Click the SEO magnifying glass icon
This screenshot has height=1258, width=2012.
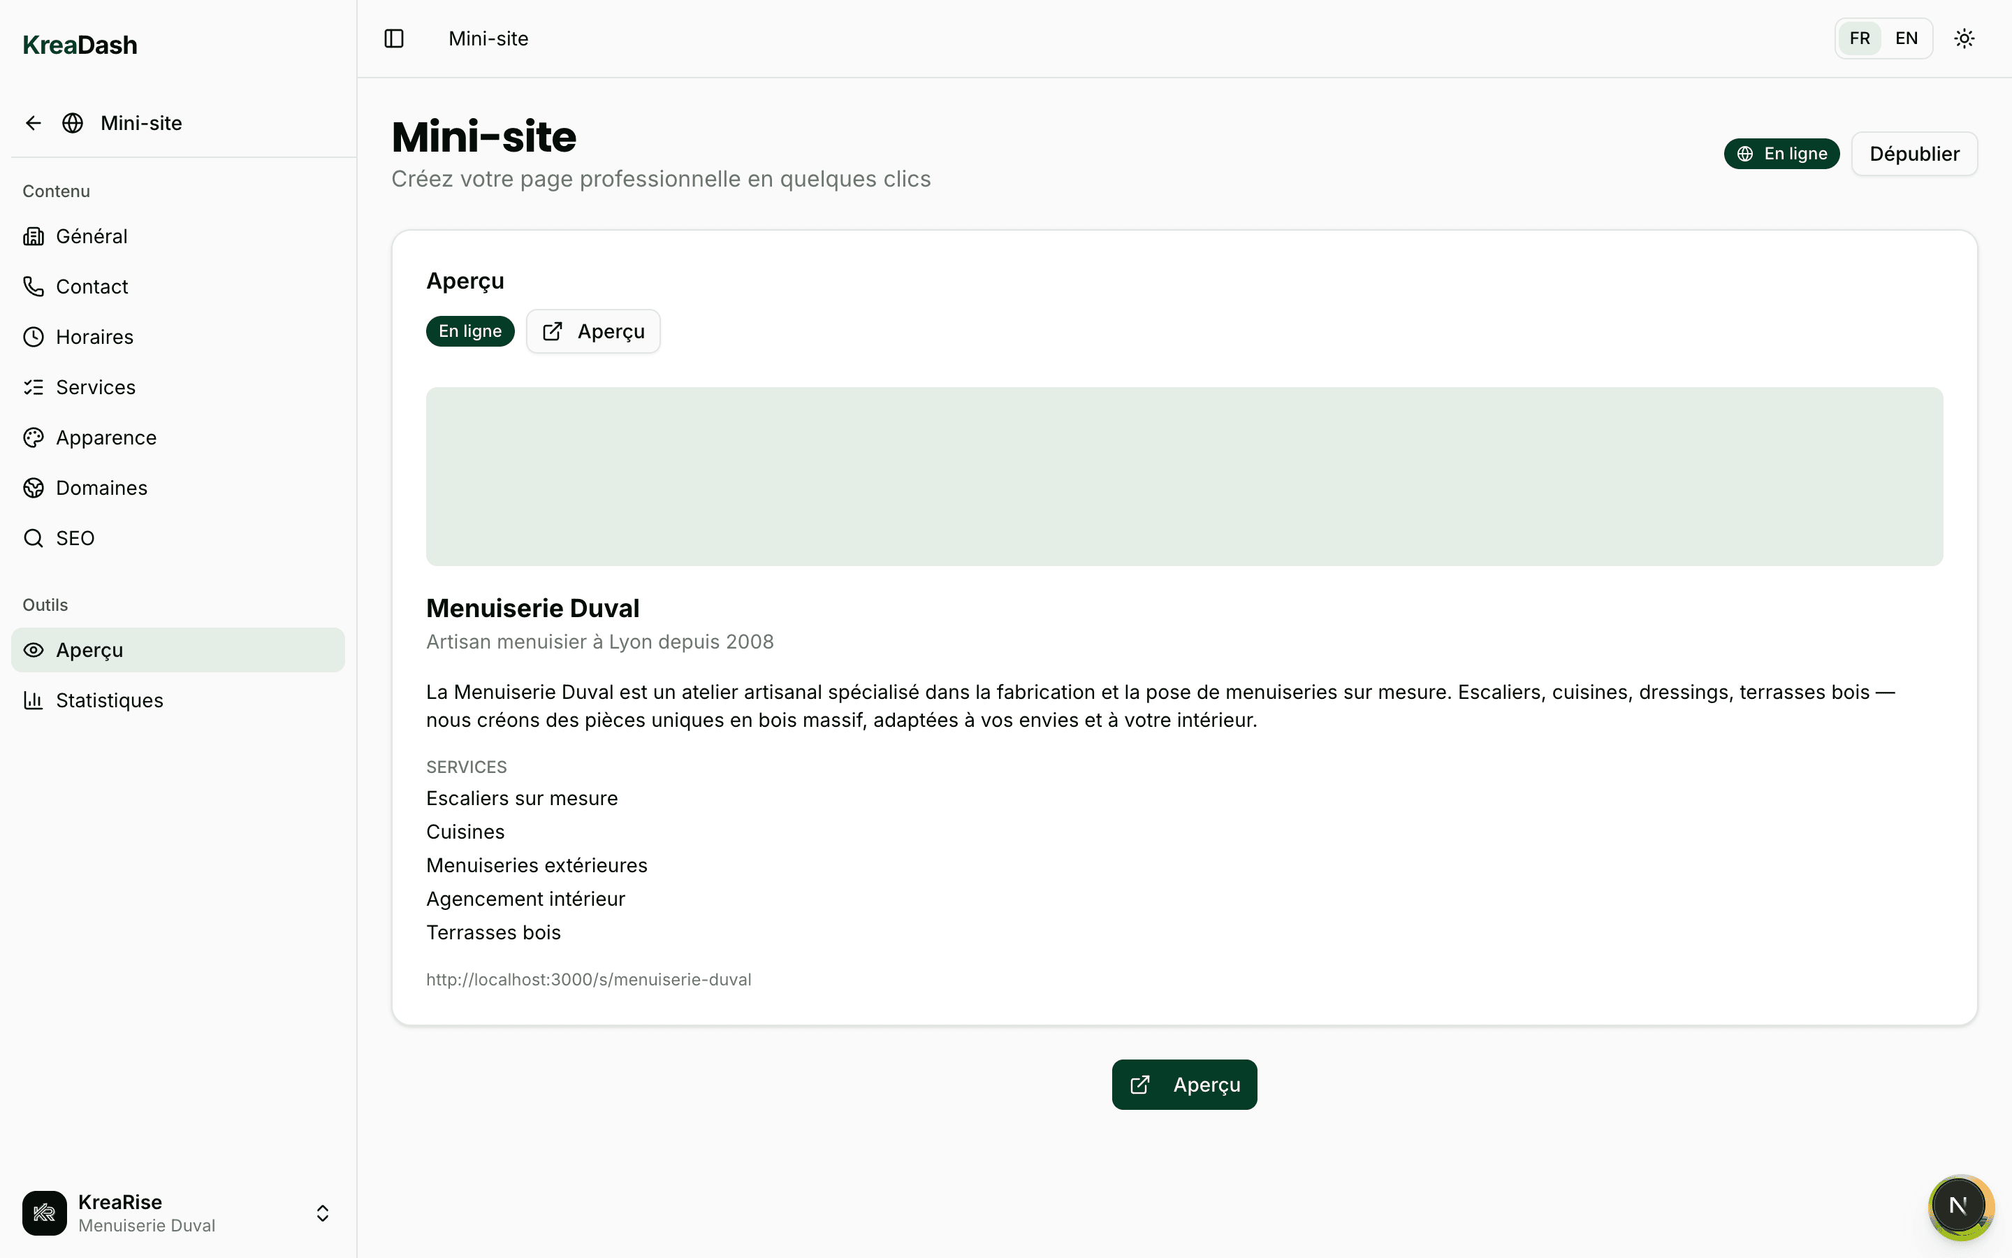coord(34,537)
